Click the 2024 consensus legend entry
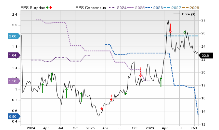Viewport: 219px width, 130px height. 118,8
